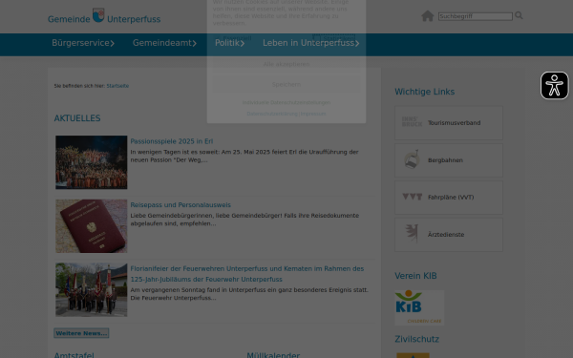Click the Wichtige Links heading
This screenshot has height=358, width=573.
(x=425, y=92)
